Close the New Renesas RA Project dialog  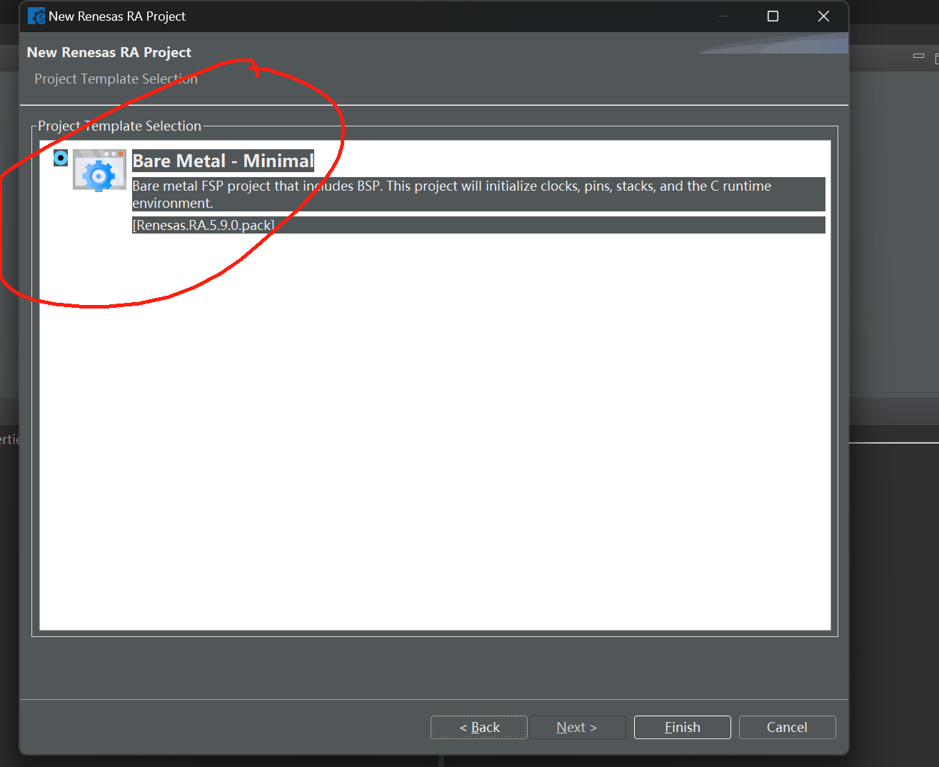(x=823, y=16)
